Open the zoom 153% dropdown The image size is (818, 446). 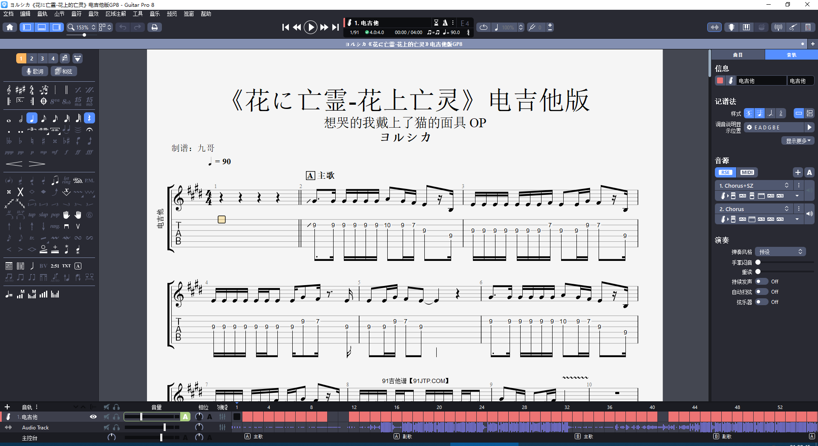[82, 27]
